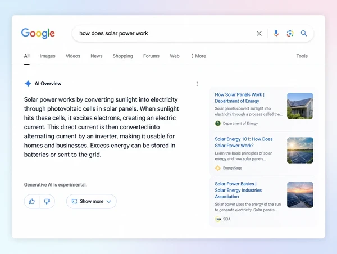The image size is (337, 254).
Task: Click AI Overview sparkle icon
Action: point(28,83)
